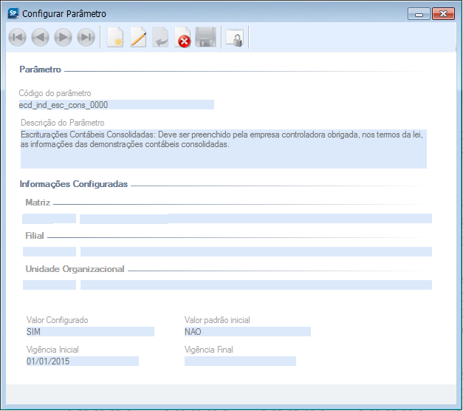Click the Parâmetro section heading
Viewport: 463px width, 411px height.
(x=40, y=69)
